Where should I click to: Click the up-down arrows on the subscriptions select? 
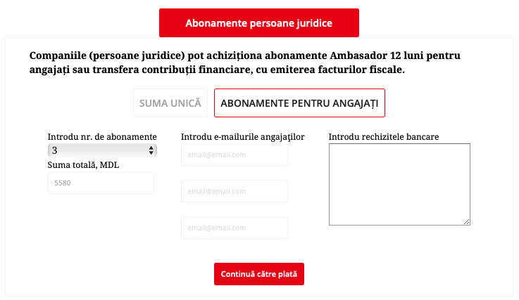point(151,150)
